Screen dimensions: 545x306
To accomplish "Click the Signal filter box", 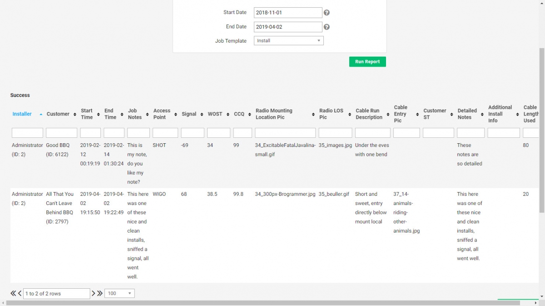I will [x=193, y=133].
